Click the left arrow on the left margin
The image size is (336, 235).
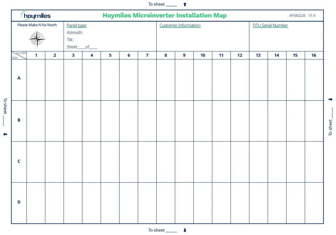(x=5, y=134)
